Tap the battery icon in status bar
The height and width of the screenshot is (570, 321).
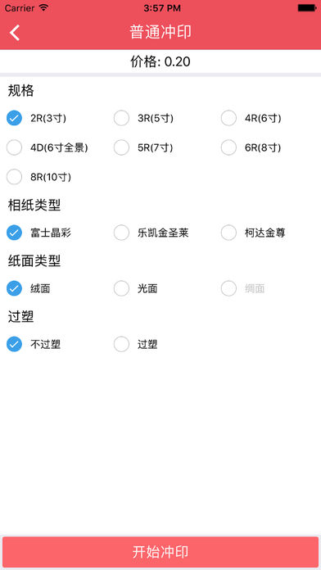point(307,7)
